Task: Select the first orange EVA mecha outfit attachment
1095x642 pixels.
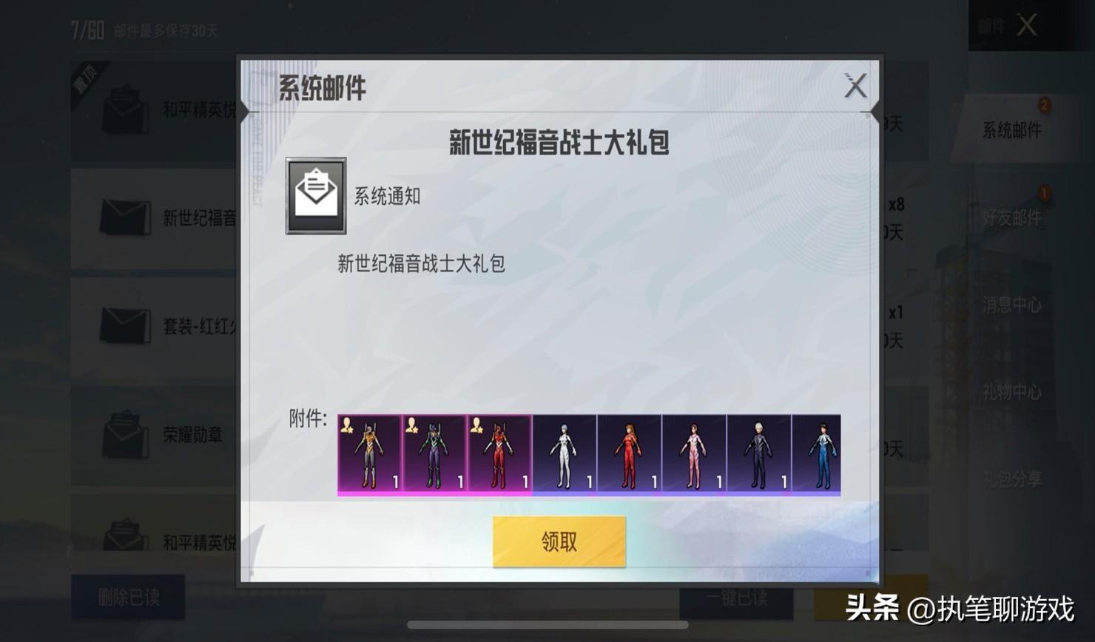Action: click(369, 454)
